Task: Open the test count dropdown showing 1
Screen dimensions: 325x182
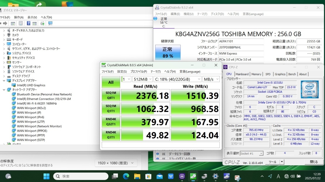Action: point(126,79)
